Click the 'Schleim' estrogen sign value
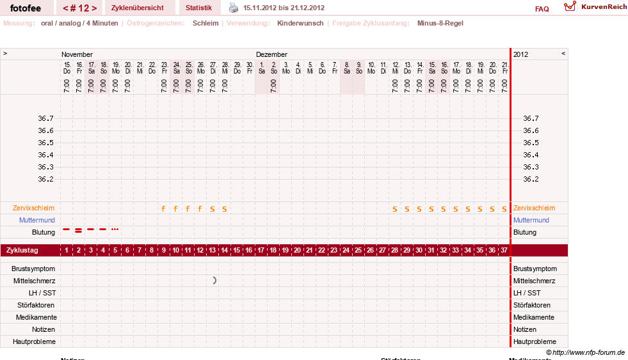This screenshot has width=628, height=360. pos(205,23)
